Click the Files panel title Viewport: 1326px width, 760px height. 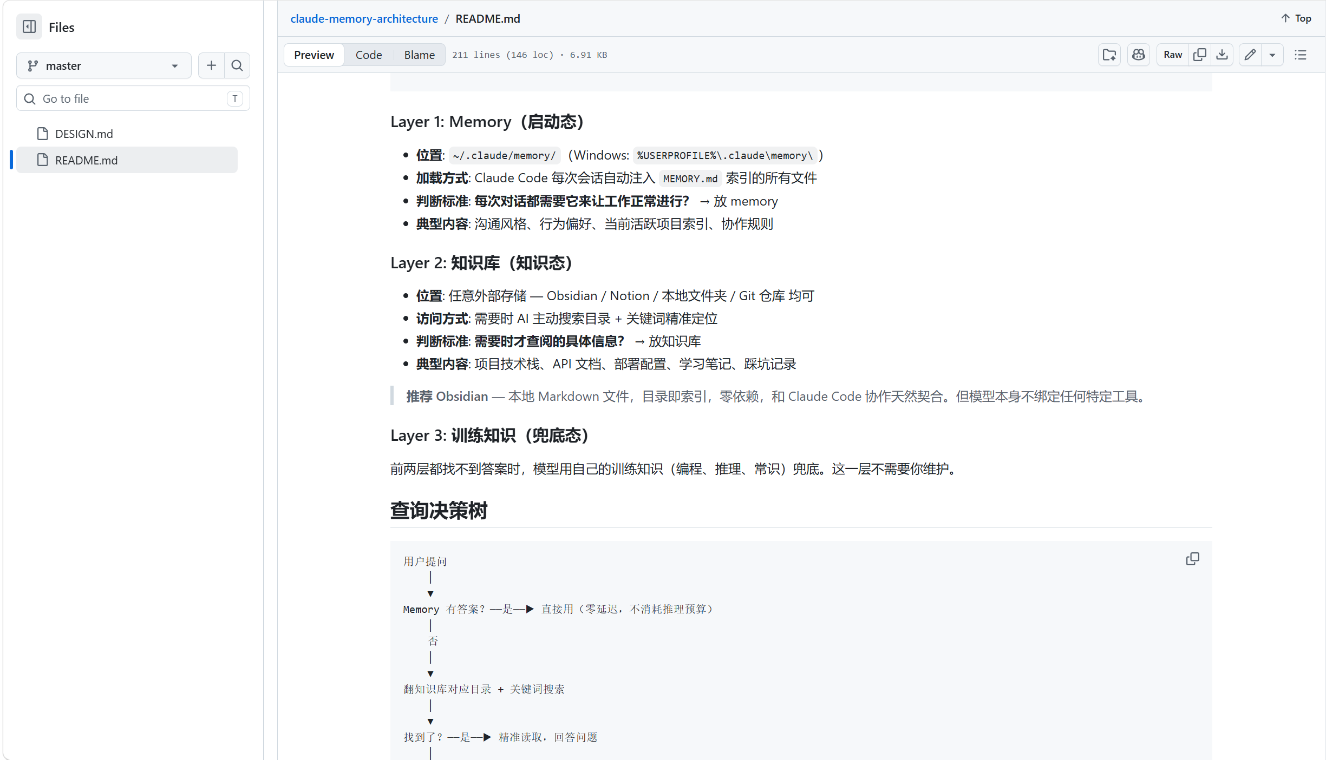(62, 27)
